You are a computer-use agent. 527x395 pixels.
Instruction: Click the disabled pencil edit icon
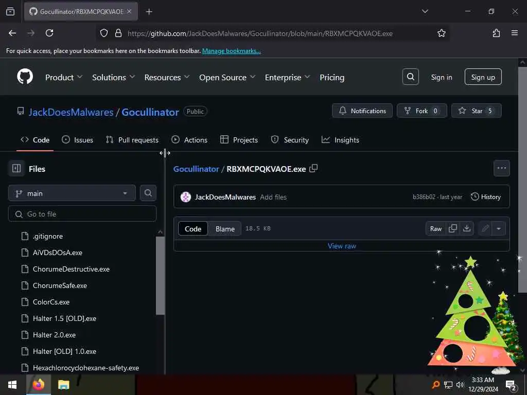[485, 229]
